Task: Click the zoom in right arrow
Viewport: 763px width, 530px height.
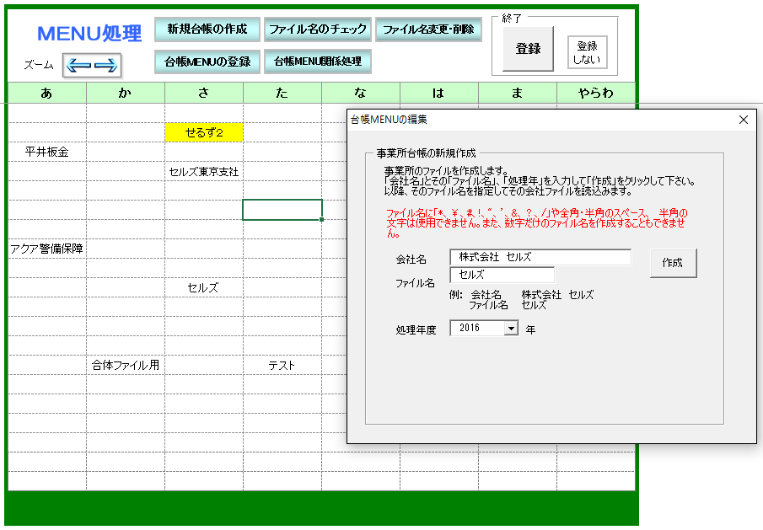Action: pyautogui.click(x=105, y=65)
